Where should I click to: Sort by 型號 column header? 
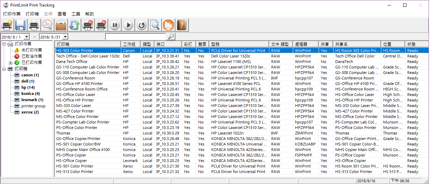239,44
